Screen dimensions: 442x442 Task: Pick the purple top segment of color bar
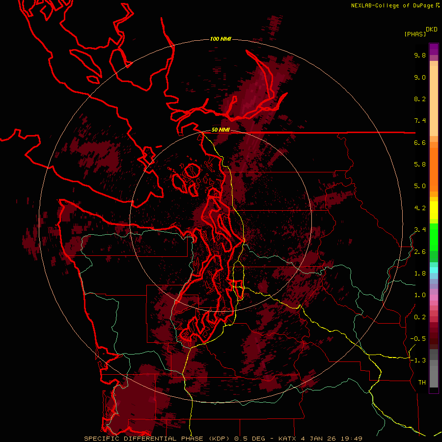434,49
